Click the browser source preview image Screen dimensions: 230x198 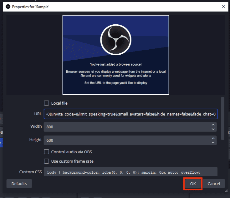click(116, 55)
